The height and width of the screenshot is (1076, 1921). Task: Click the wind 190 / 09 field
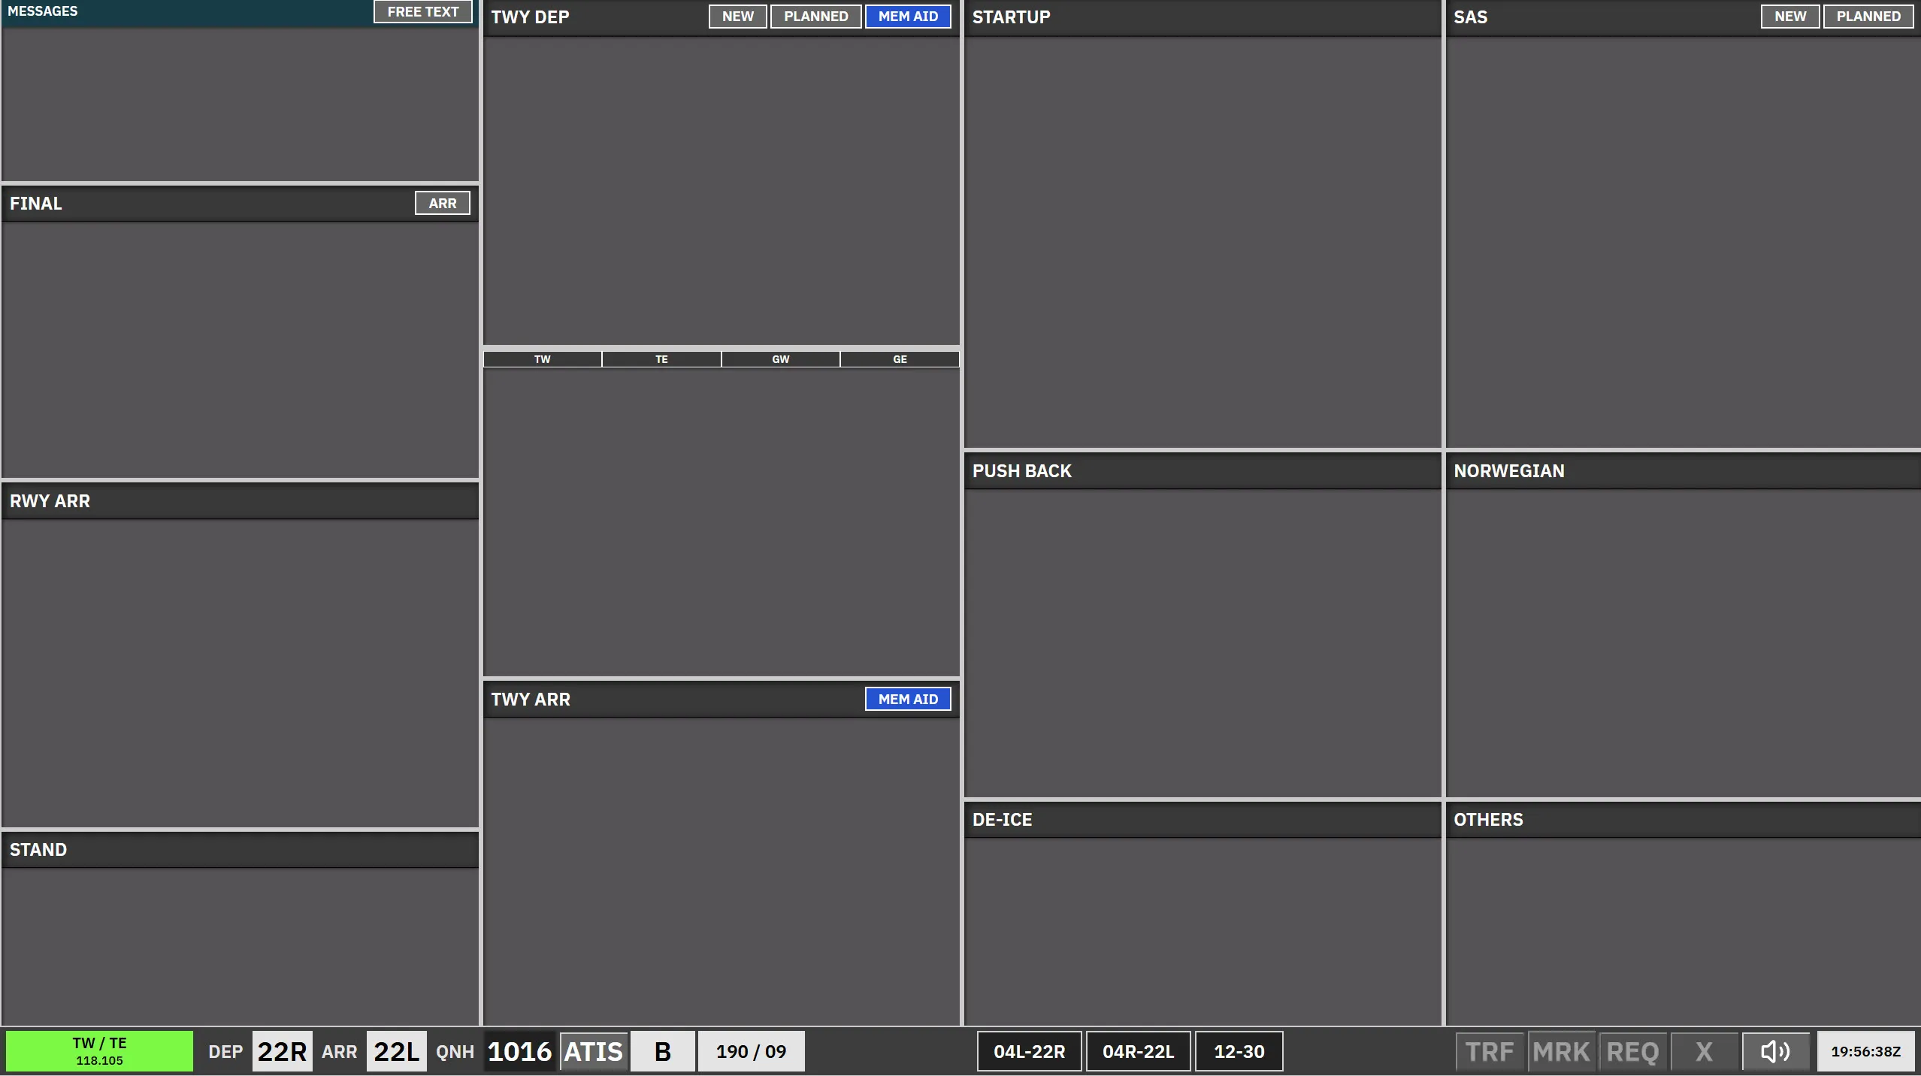click(x=751, y=1051)
